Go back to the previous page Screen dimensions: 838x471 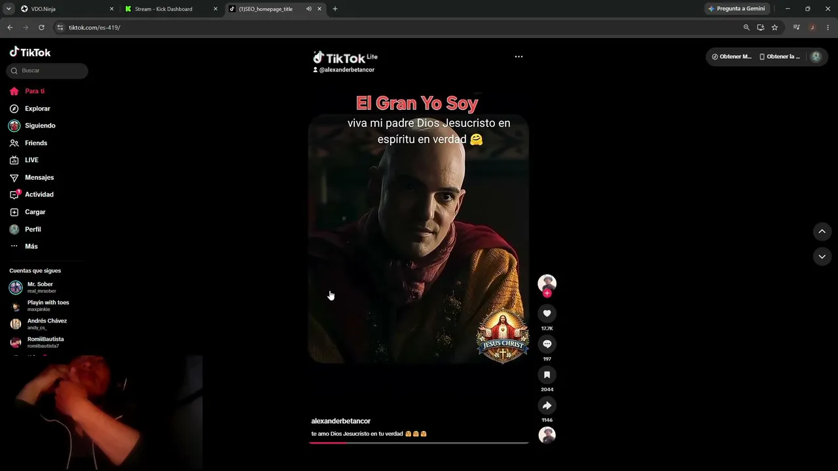pos(10,27)
